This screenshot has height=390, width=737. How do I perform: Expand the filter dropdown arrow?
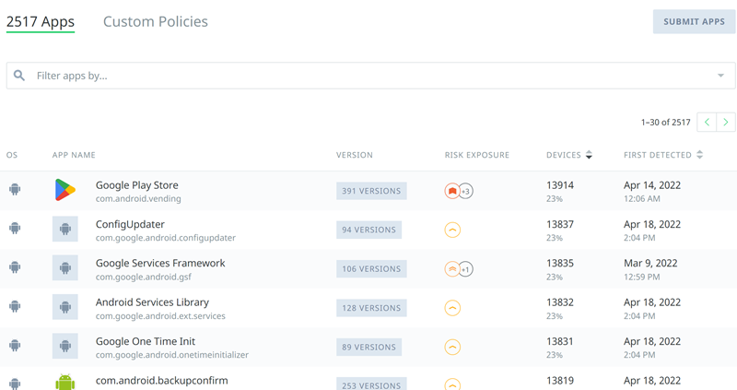tap(720, 76)
